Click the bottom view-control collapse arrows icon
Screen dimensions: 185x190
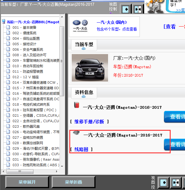click(176, 183)
